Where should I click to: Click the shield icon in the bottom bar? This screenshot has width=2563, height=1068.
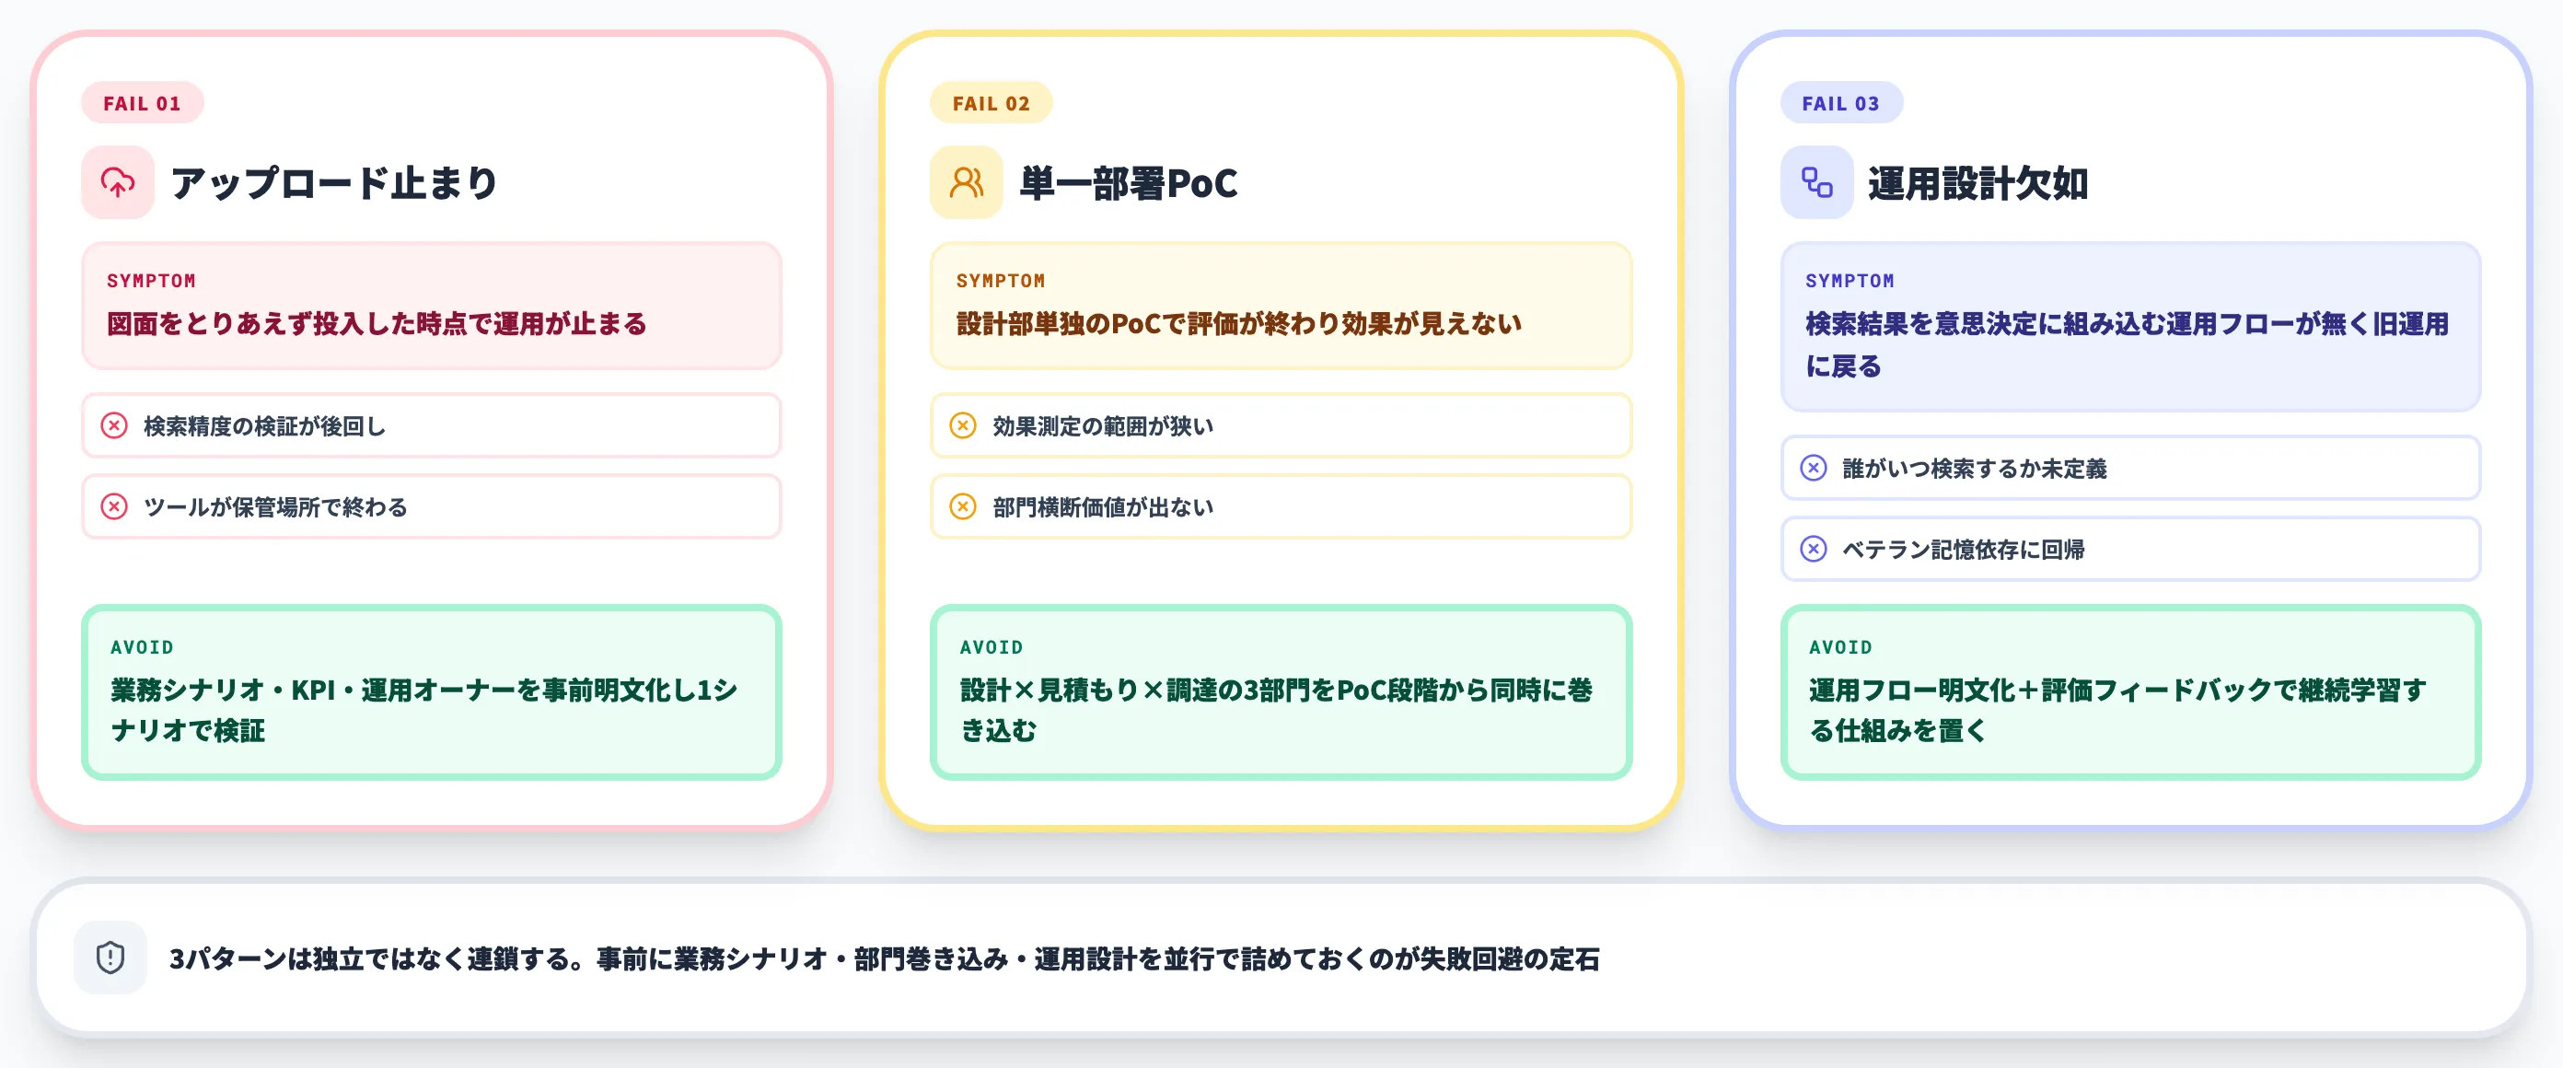tap(109, 958)
